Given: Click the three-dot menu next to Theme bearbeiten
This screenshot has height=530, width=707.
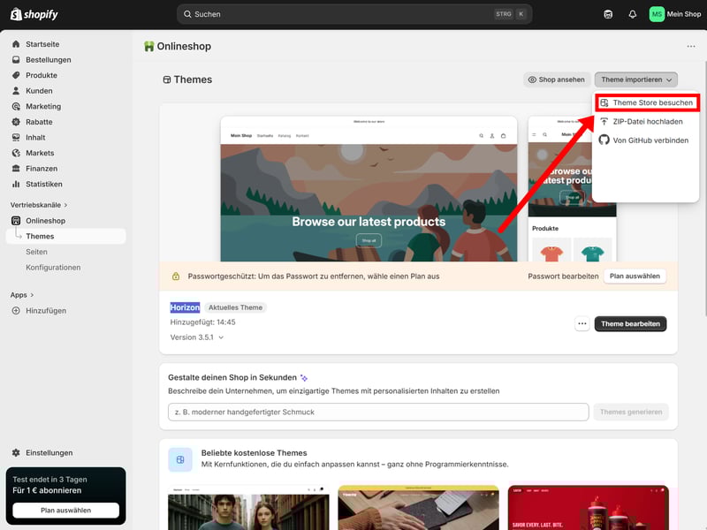Looking at the screenshot, I should 582,324.
